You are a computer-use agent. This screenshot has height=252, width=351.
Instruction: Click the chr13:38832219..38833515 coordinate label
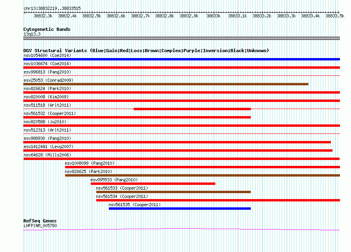52,9
